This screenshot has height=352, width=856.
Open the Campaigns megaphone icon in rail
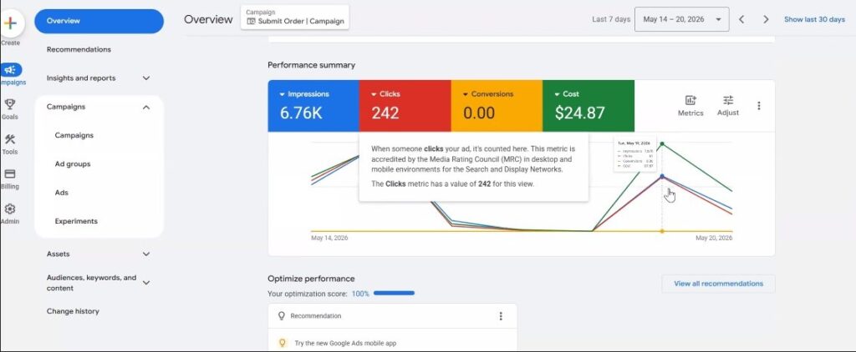tap(10, 70)
